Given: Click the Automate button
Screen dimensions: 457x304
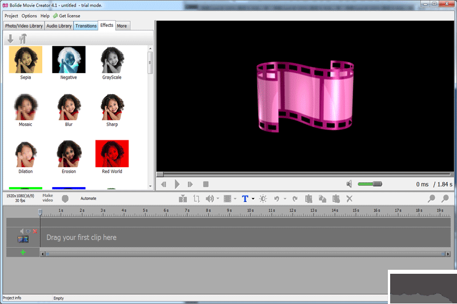Looking at the screenshot, I should coord(88,198).
